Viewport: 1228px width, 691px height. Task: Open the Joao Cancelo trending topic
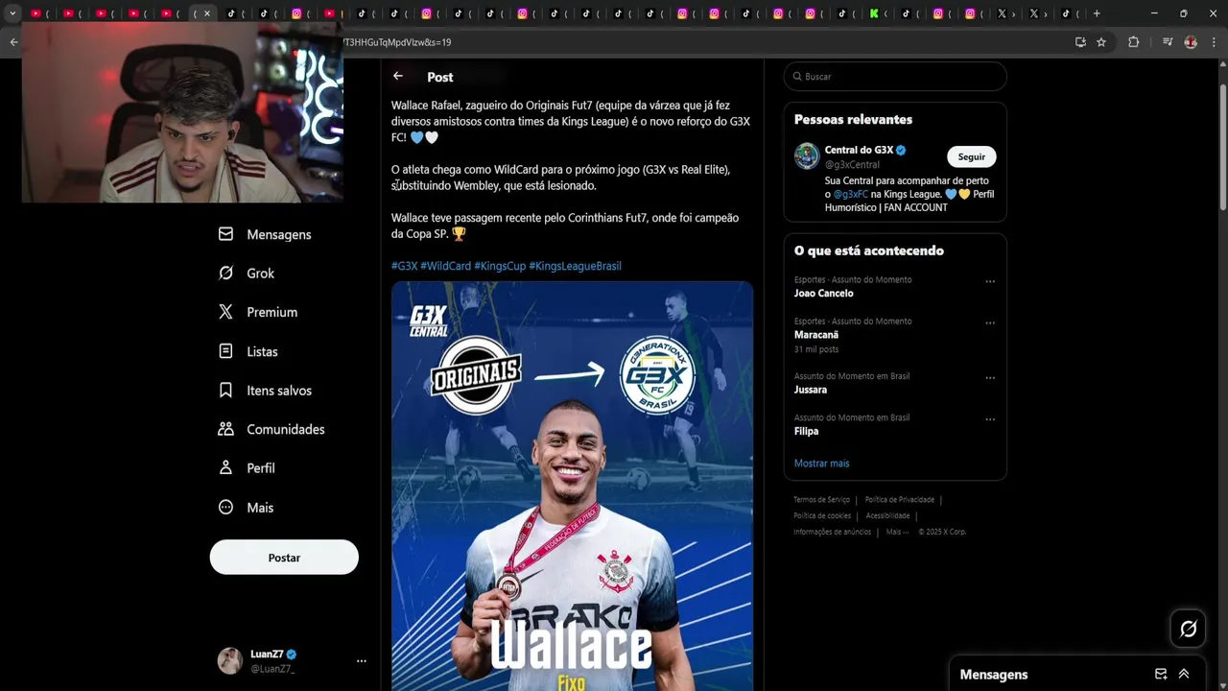[823, 294]
